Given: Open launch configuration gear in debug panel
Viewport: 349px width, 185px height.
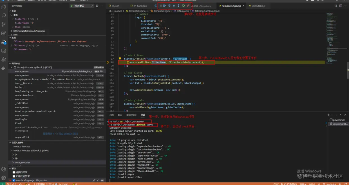Looking at the screenshot, I should (x=97, y=6).
